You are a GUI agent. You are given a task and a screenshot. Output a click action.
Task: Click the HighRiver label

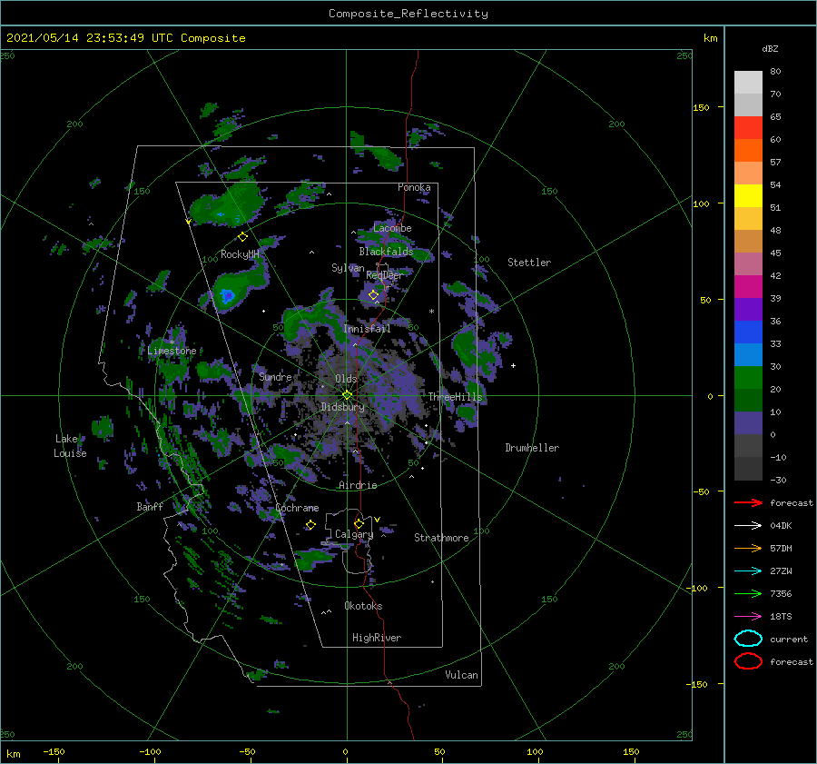coord(377,638)
